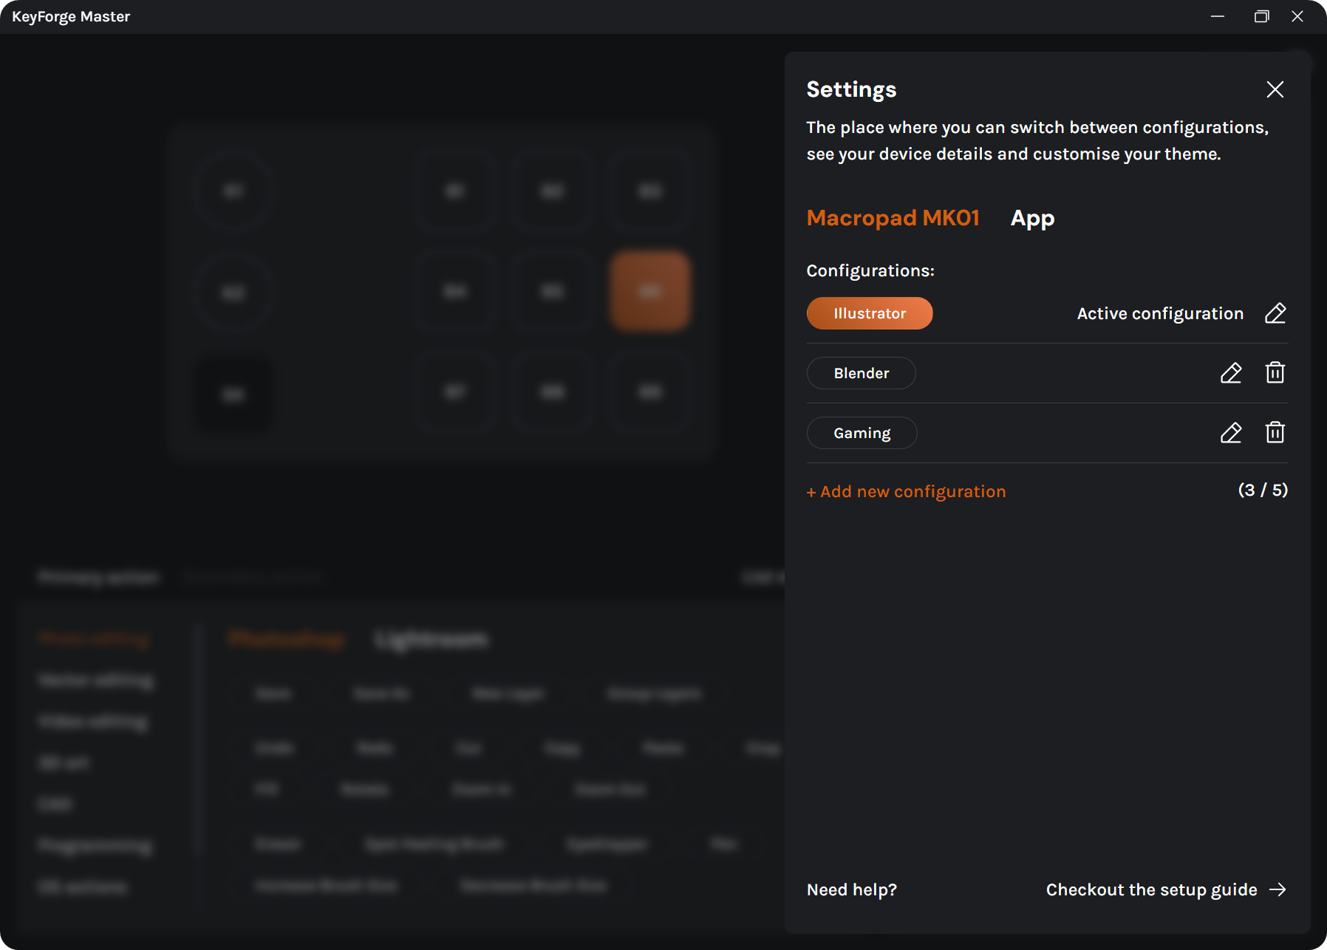This screenshot has height=950, width=1327.
Task: Select the Illustrator configuration
Action: click(870, 313)
